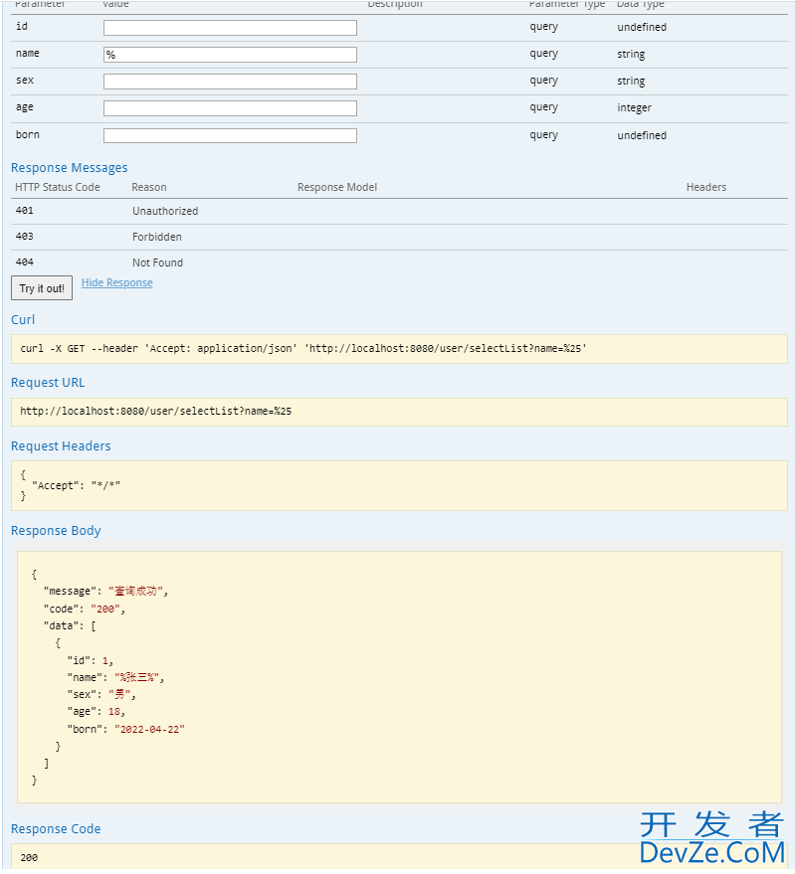Click the Hide Response link
The width and height of the screenshot is (795, 874).
click(117, 282)
